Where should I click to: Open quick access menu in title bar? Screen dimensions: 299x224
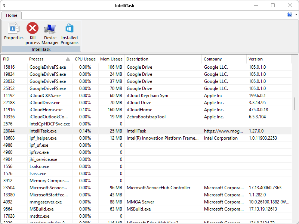click(4, 6)
